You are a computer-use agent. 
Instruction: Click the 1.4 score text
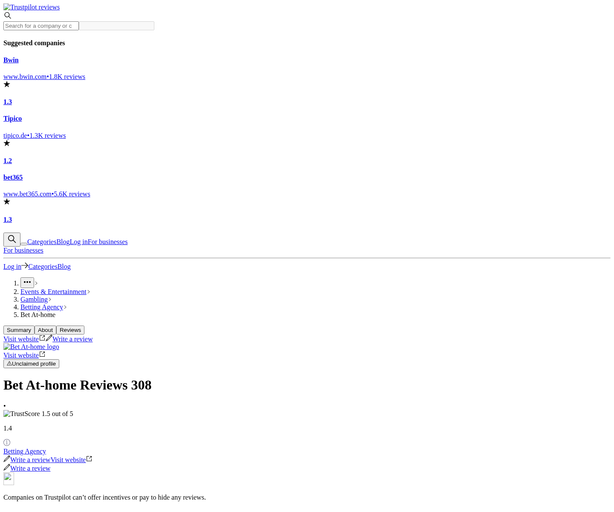tap(8, 428)
